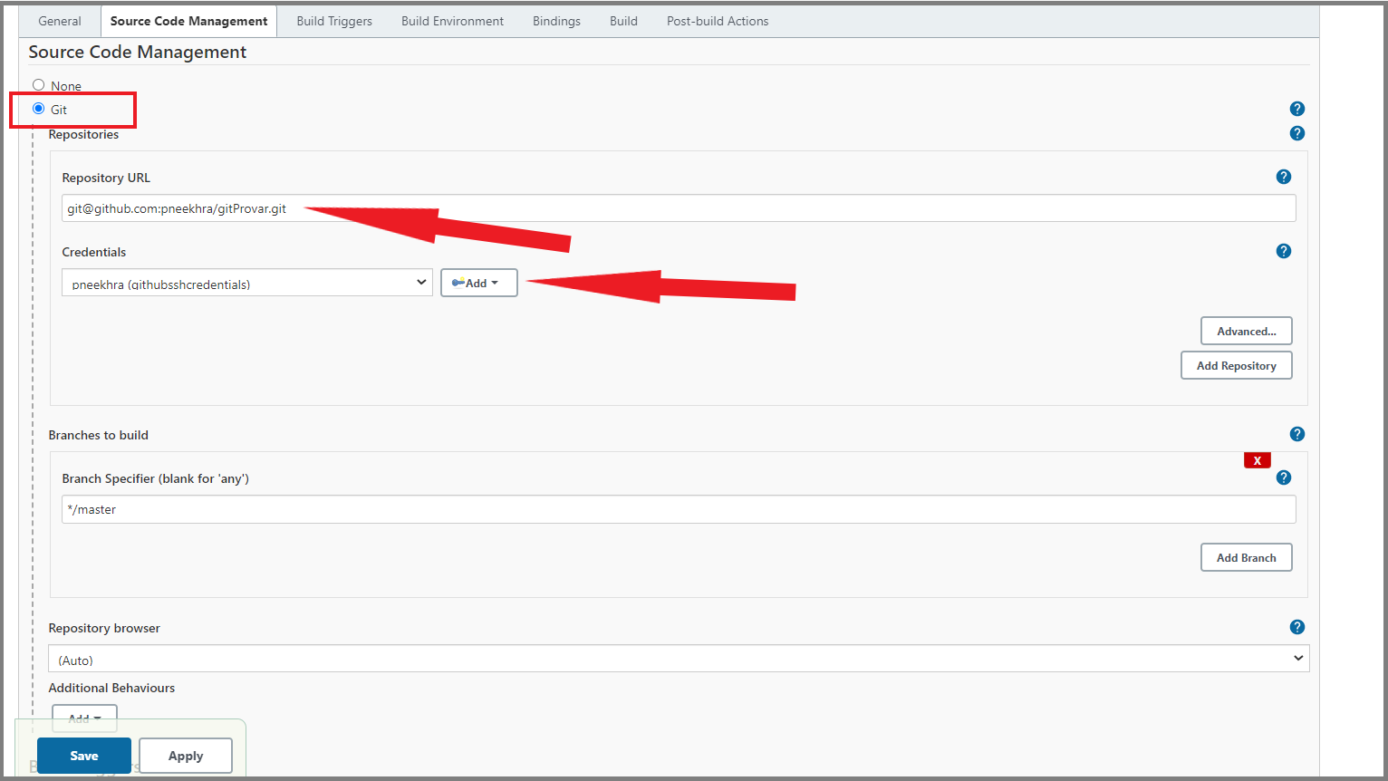This screenshot has height=781, width=1388.
Task: Open the Add credentials dropdown button
Action: point(479,283)
